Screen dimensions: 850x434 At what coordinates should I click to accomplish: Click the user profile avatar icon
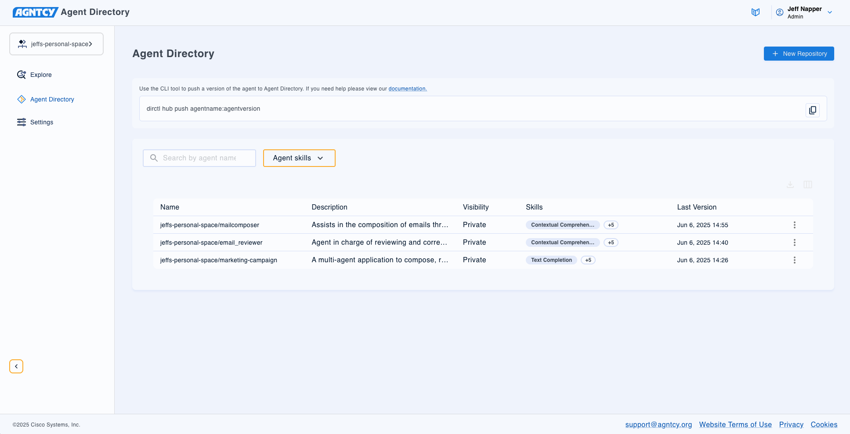point(780,12)
